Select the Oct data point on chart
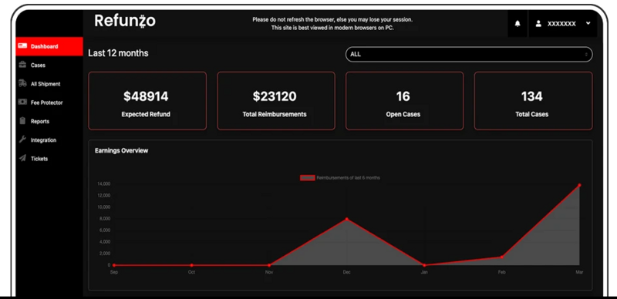This screenshot has width=617, height=299. click(x=191, y=265)
